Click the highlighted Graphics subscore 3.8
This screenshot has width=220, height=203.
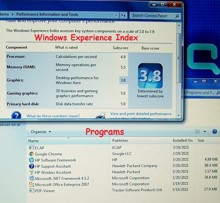click(x=123, y=80)
